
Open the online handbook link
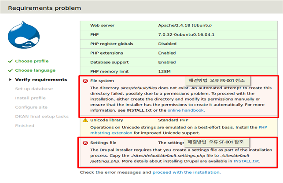[x=186, y=110]
